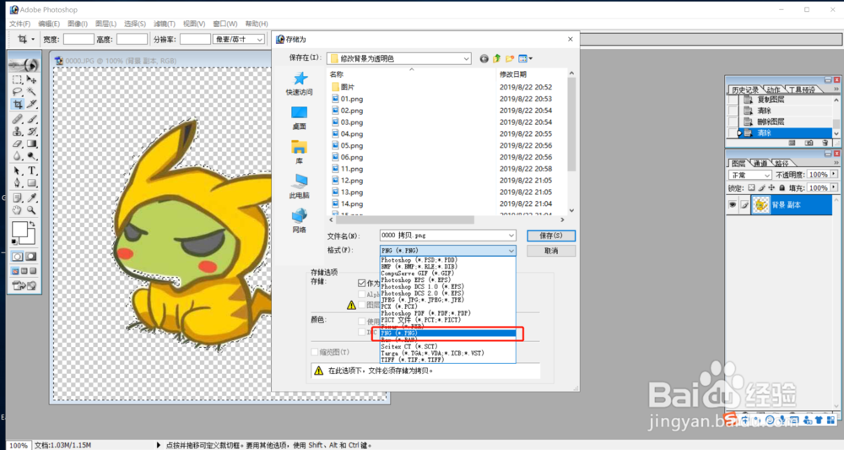Select the Magic Wand tool
This screenshot has height=450, width=844.
[32, 92]
